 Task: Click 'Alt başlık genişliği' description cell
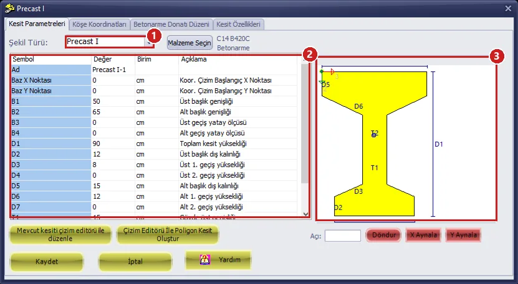pyautogui.click(x=238, y=112)
